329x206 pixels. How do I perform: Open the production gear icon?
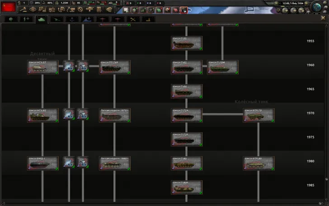(x=80, y=10)
